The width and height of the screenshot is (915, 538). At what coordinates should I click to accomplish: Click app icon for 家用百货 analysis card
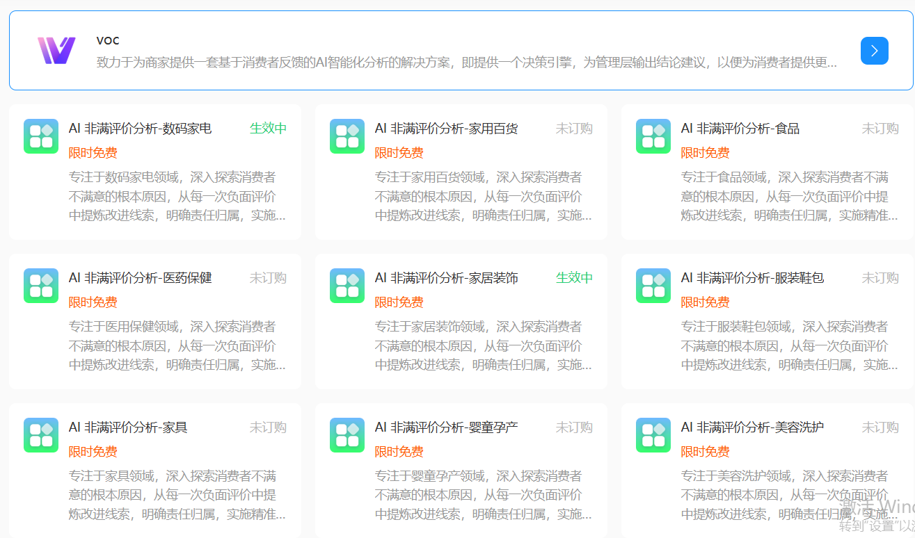(347, 136)
